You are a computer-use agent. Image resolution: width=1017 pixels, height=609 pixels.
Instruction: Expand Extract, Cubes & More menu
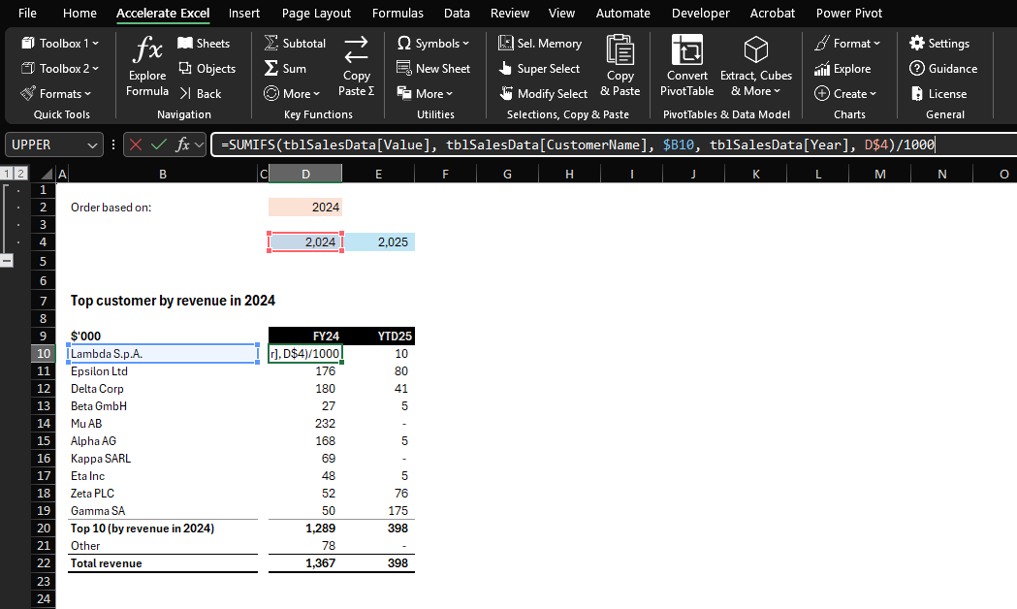tap(755, 67)
